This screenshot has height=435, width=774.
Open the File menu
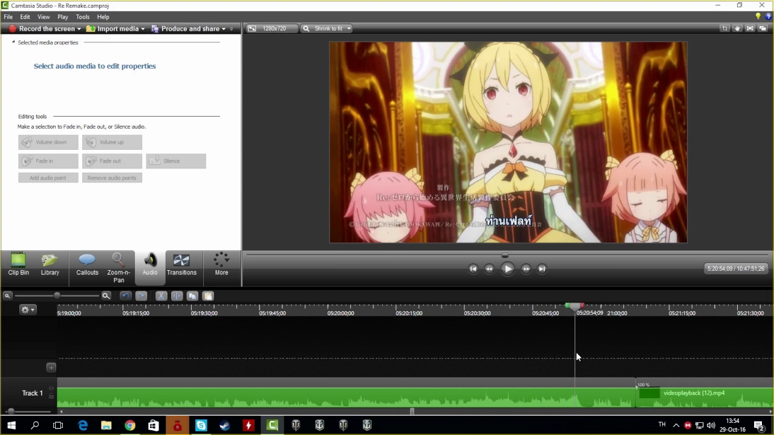(8, 17)
